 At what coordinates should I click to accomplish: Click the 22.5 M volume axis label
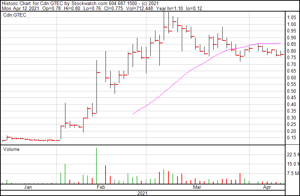click(x=293, y=154)
